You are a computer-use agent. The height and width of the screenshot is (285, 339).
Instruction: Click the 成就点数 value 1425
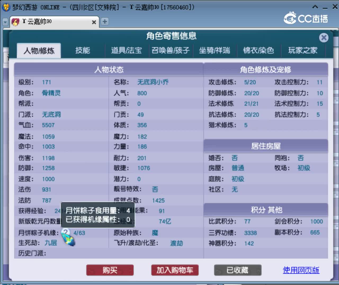158,201
